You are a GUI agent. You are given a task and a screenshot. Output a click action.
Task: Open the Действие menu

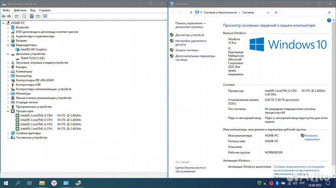[x=20, y=10]
